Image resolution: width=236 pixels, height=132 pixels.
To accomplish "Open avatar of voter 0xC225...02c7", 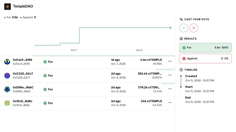I will pos(7,76).
